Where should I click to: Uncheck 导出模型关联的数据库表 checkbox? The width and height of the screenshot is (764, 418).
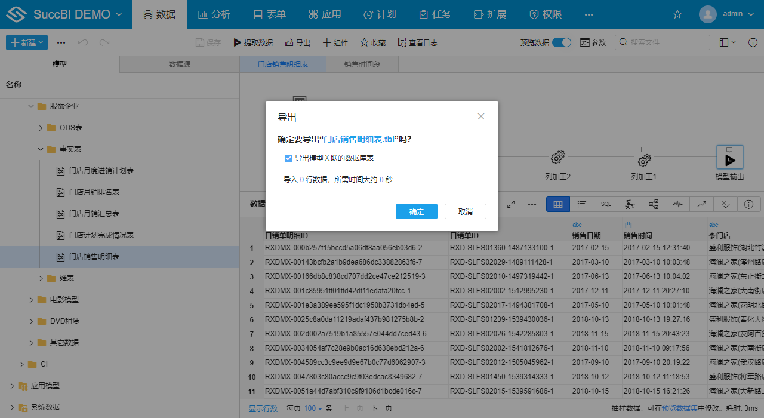tap(288, 158)
